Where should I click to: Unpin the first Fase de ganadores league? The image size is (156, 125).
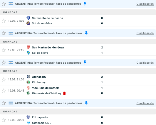click(x=85, y=4)
